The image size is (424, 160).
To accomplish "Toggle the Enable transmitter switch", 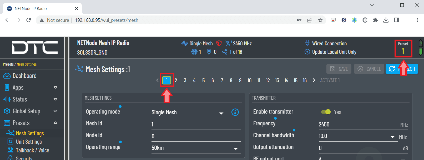I will tap(326, 112).
